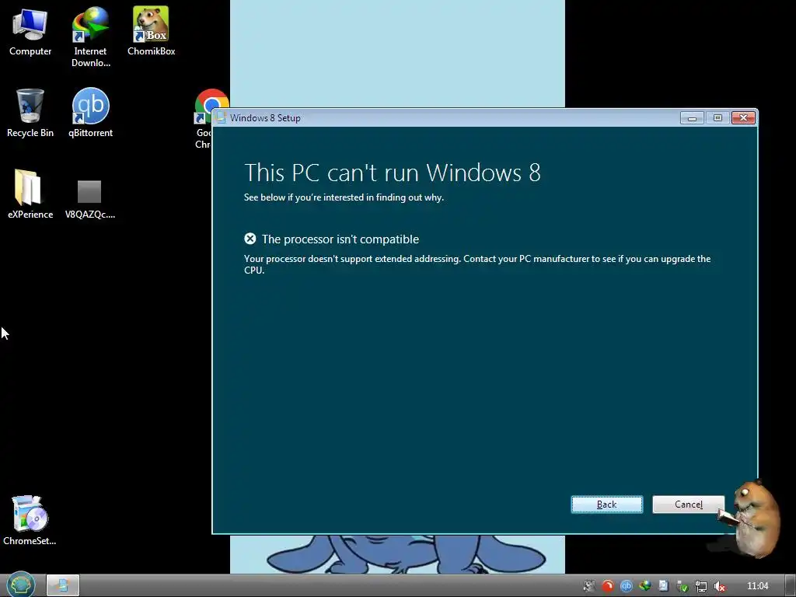Image resolution: width=796 pixels, height=597 pixels.
Task: Click the 'extended addressing' explanation text
Action: click(477, 264)
